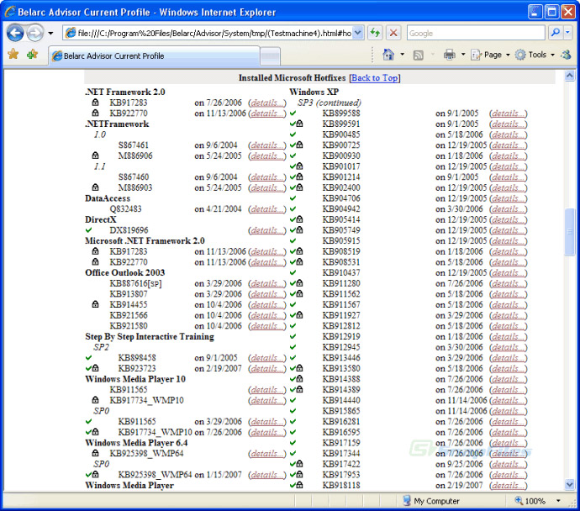Screen dimensions: 580x511
Task: Expand the Tools menu dropdown arrow
Action: (x=552, y=55)
